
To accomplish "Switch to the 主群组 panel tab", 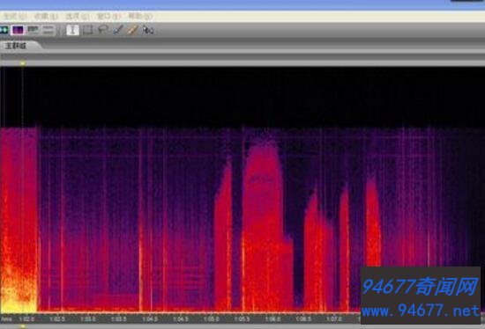I will point(16,46).
